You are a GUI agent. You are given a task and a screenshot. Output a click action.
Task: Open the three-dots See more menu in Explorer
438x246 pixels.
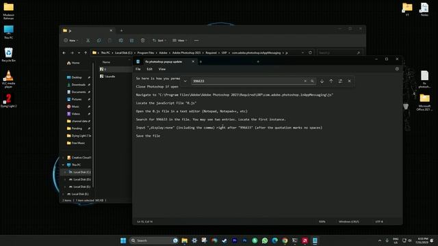tap(196, 40)
